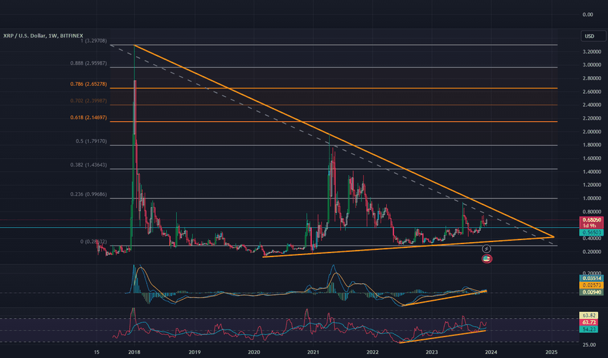Click the 0.00 label on the top scale
608x358 pixels.
tap(588, 14)
